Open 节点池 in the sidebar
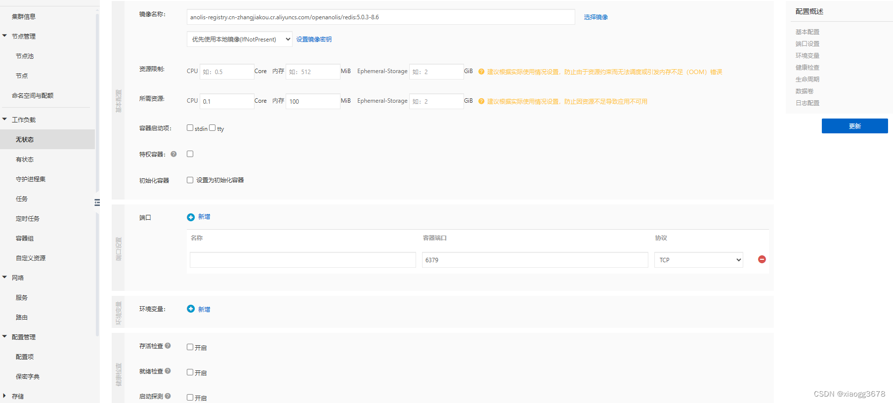 tap(25, 56)
